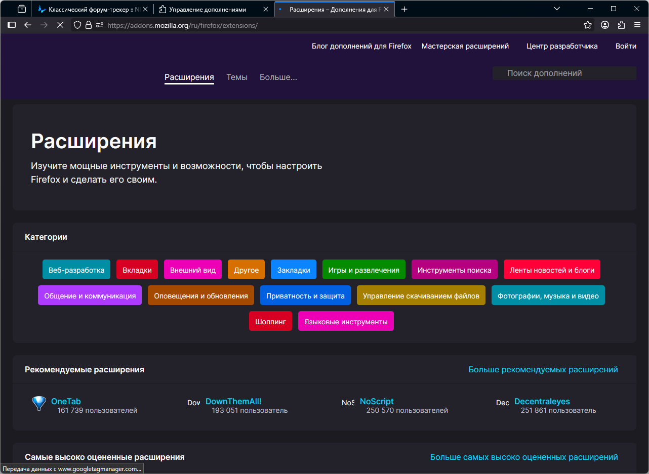This screenshot has height=474, width=649.
Task: Close the Классический форум-трекер tab
Action: pos(145,9)
